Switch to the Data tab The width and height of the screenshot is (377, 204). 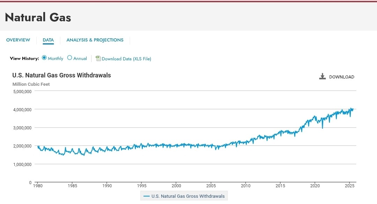(48, 40)
